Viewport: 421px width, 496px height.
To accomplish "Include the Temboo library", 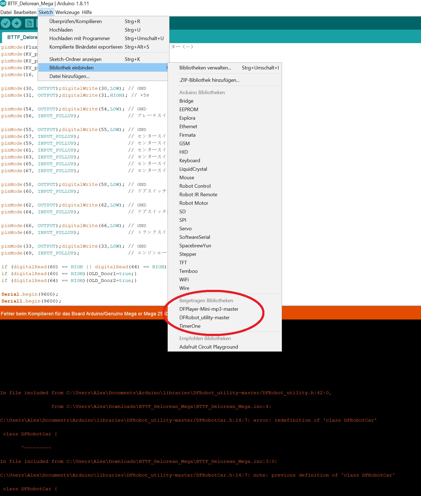I will point(225,271).
